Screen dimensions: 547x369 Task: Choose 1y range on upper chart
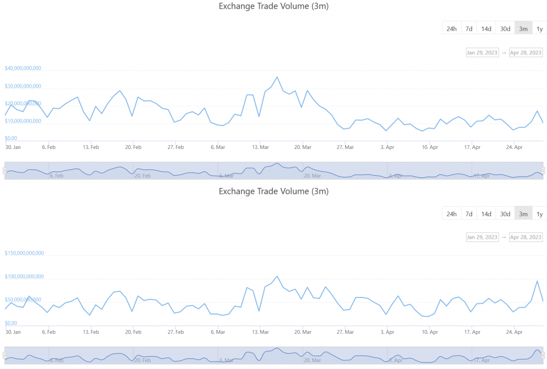(x=540, y=29)
